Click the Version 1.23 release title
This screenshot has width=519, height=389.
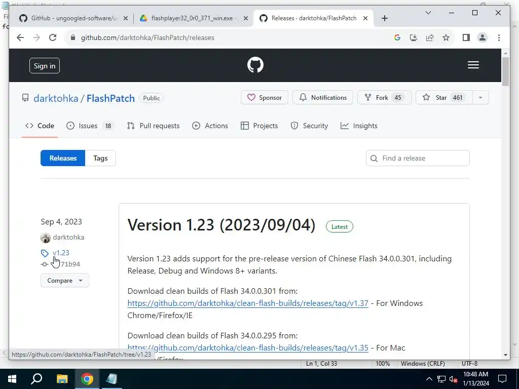pos(221,225)
